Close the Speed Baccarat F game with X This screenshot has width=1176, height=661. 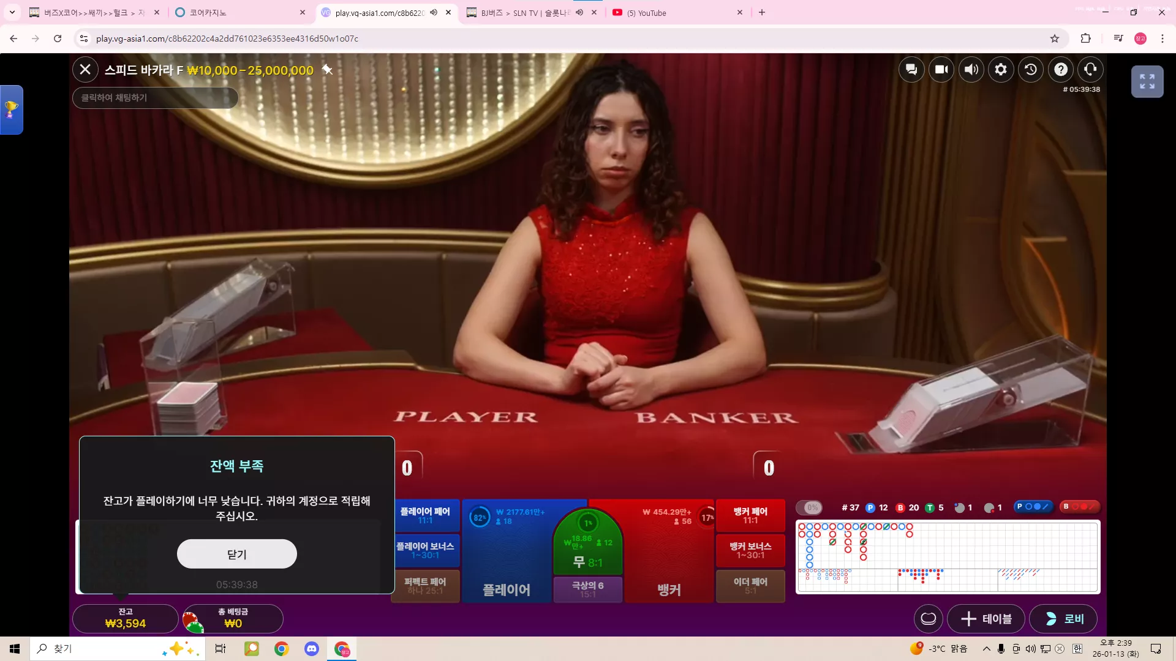pos(85,70)
